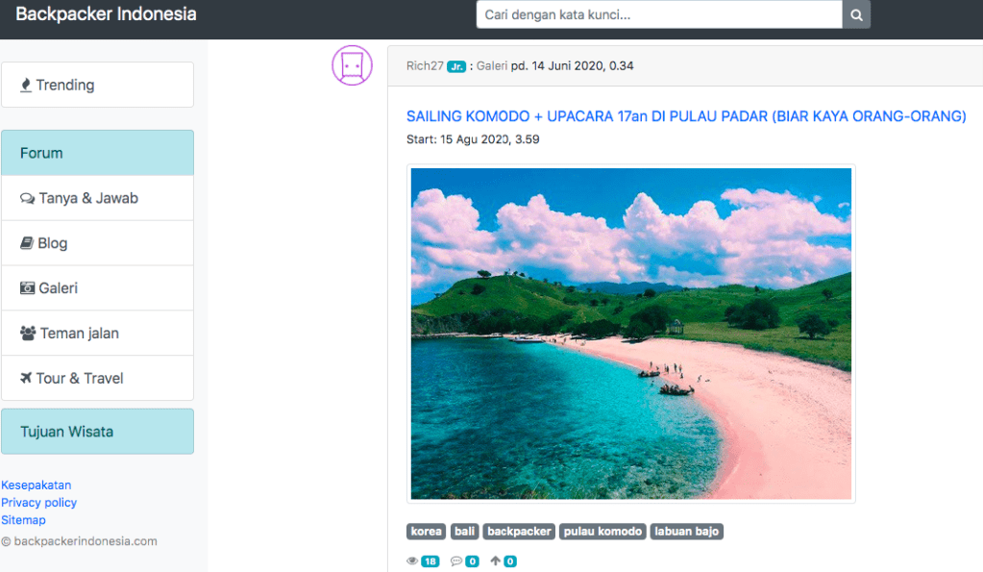The image size is (983, 572).
Task: Select the 'labuan bajo' tag
Action: coord(686,532)
